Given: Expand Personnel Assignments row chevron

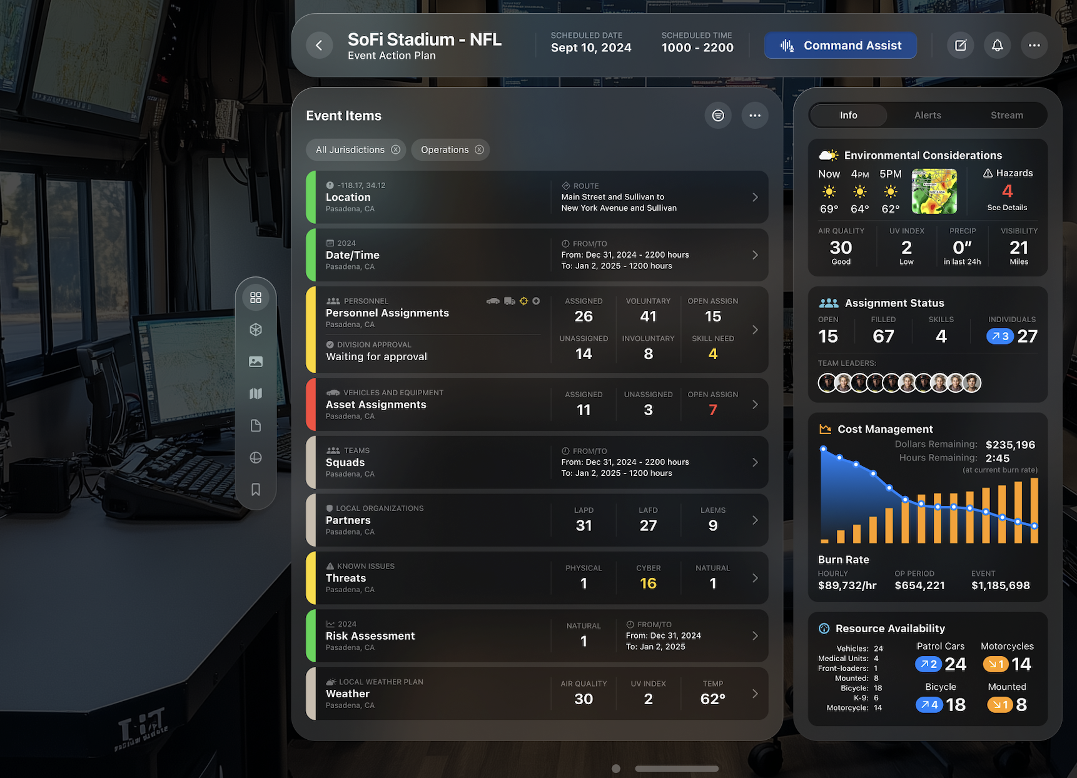Looking at the screenshot, I should tap(755, 330).
